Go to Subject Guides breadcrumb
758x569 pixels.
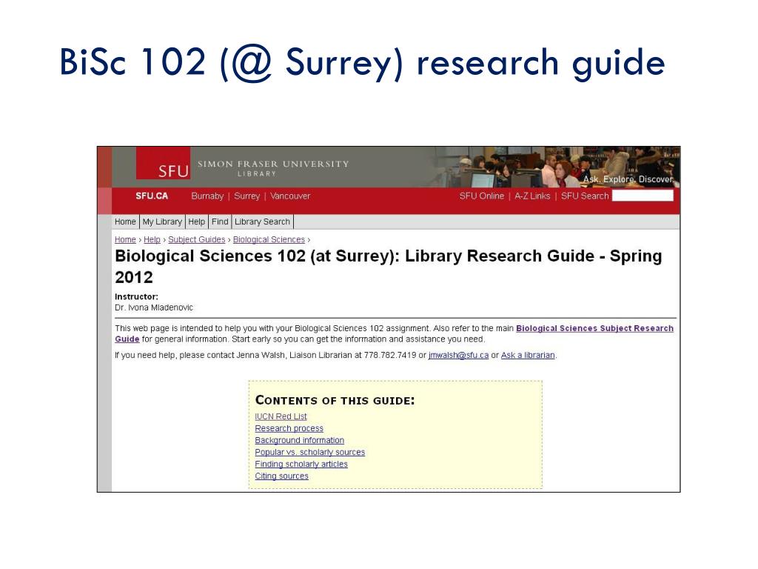[197, 239]
